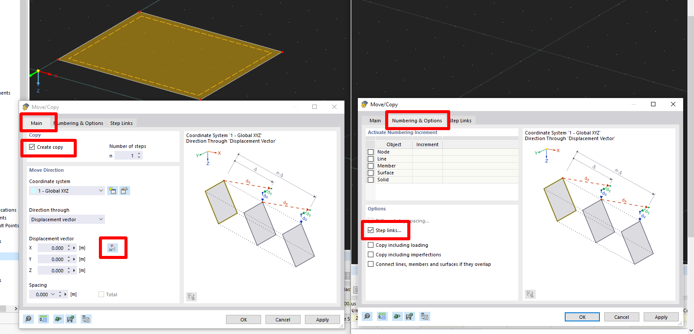The height and width of the screenshot is (334, 694).
Task: Click the Object column header in numbering table
Action: click(x=393, y=144)
